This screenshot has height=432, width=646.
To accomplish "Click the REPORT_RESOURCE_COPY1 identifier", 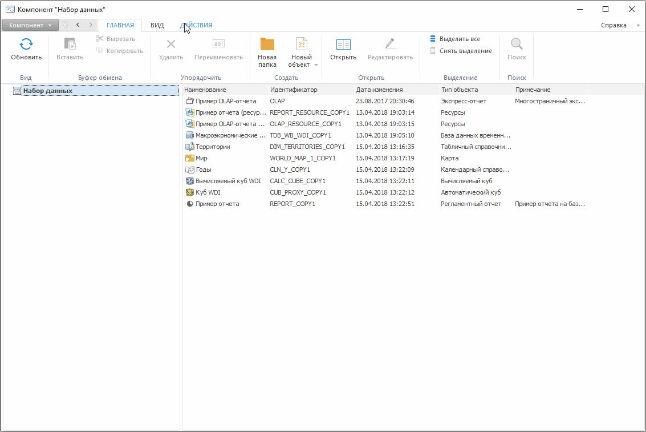I will pyautogui.click(x=310, y=112).
